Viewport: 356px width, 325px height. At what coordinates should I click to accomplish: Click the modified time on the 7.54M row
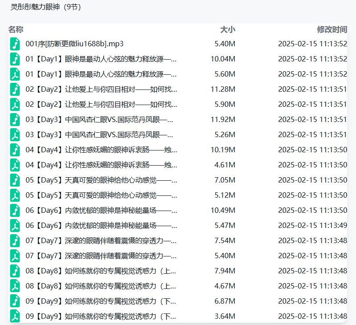[313, 241]
